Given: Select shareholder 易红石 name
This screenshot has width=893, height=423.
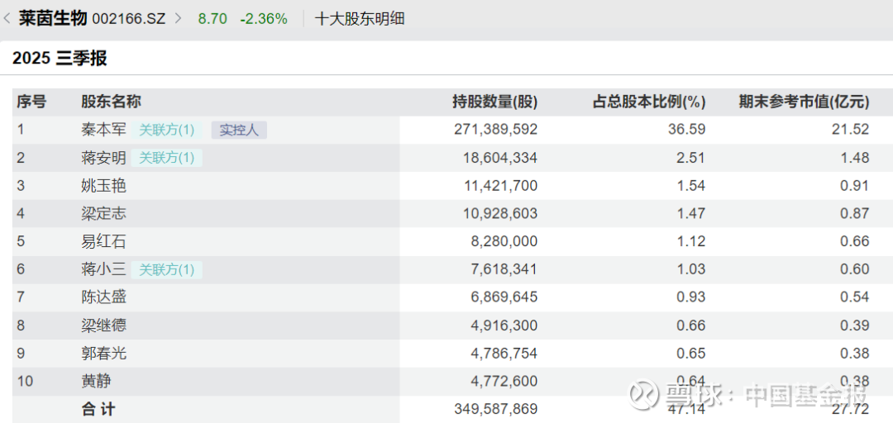Looking at the screenshot, I should tap(103, 241).
